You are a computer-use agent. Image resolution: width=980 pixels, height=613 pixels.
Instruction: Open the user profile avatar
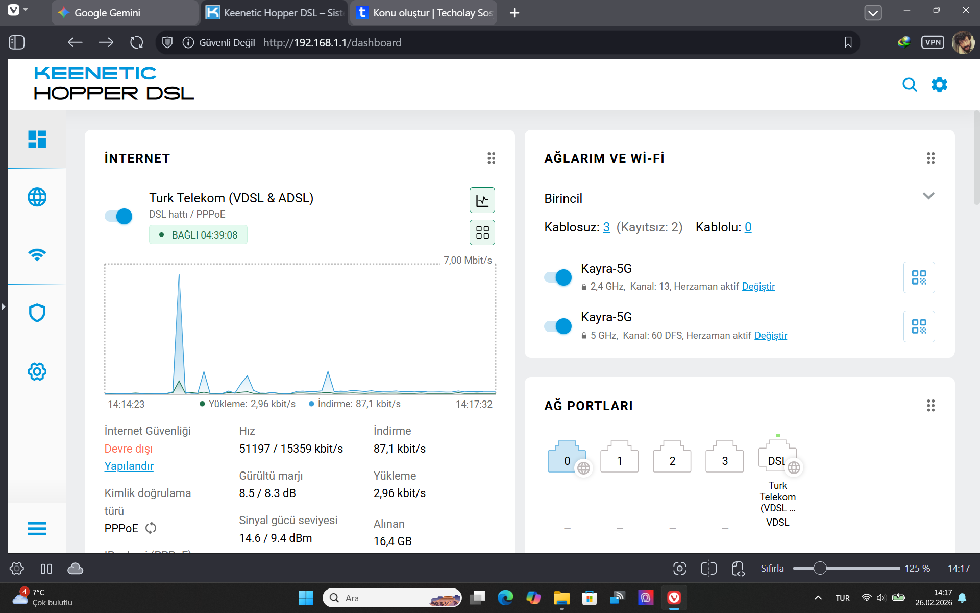pos(963,42)
